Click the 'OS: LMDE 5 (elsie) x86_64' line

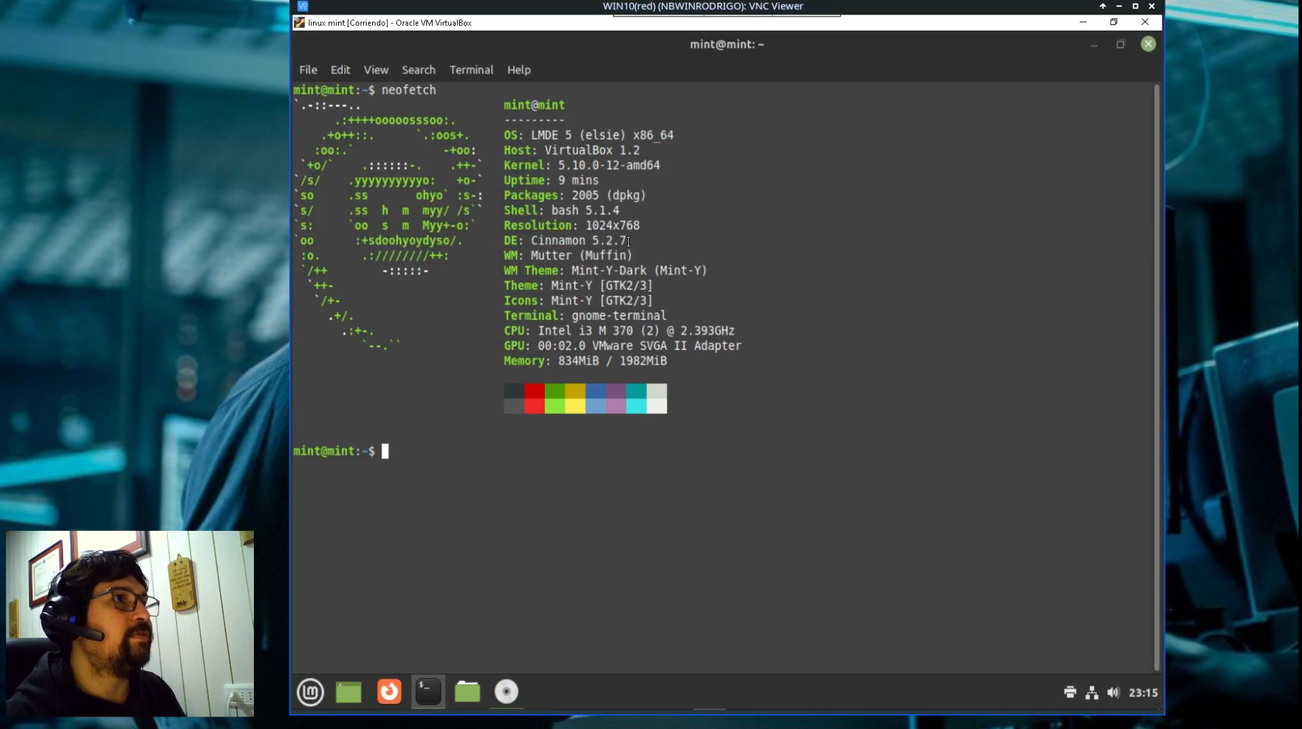click(588, 135)
